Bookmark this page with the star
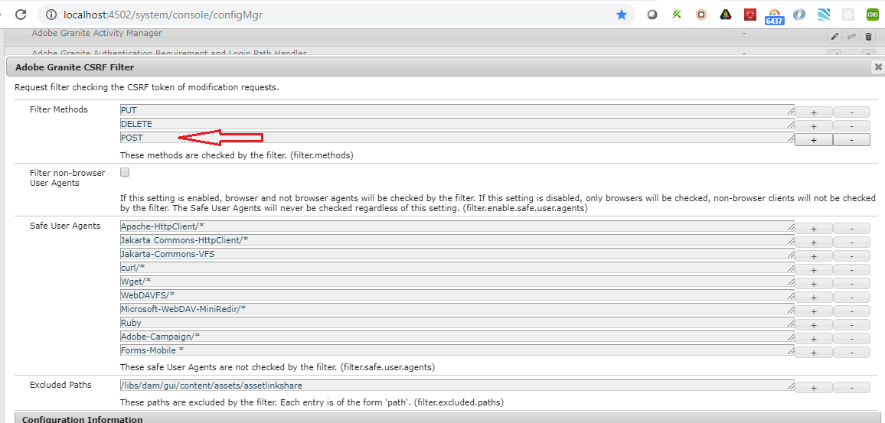 click(x=622, y=15)
